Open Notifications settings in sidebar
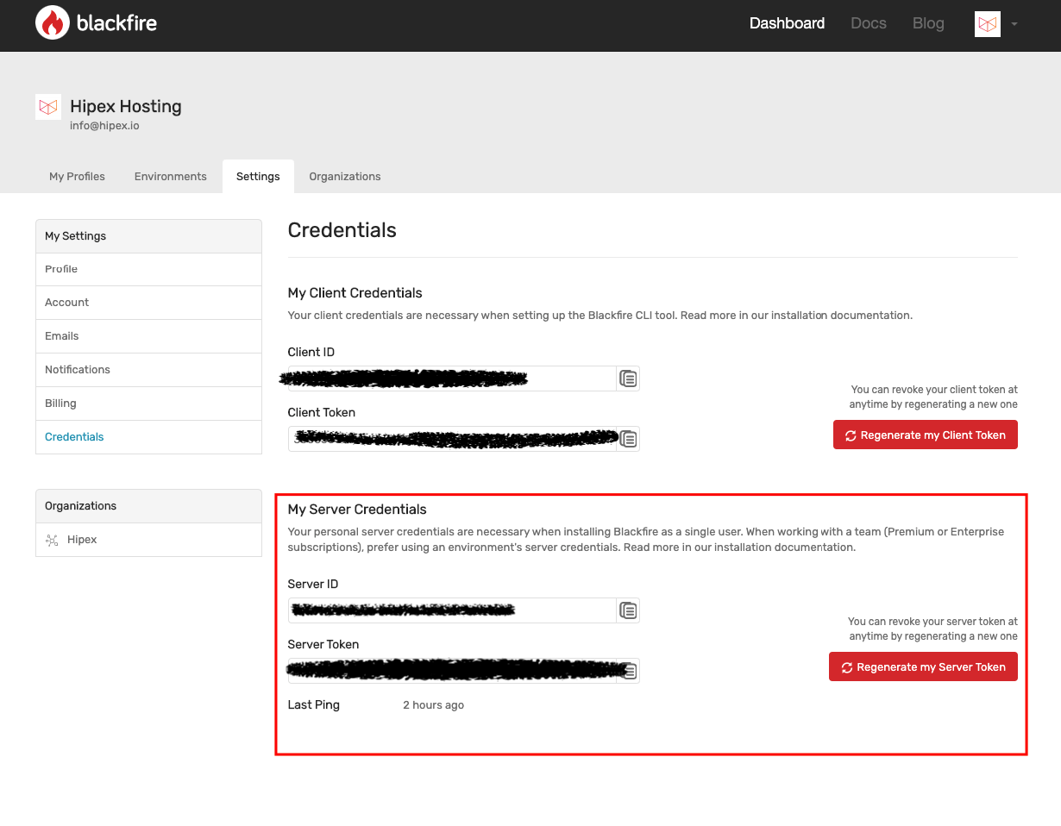 coord(148,370)
